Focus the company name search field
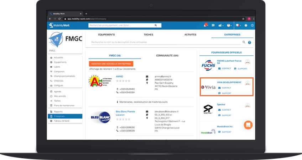The height and width of the screenshot is (160, 302). (x=166, y=42)
